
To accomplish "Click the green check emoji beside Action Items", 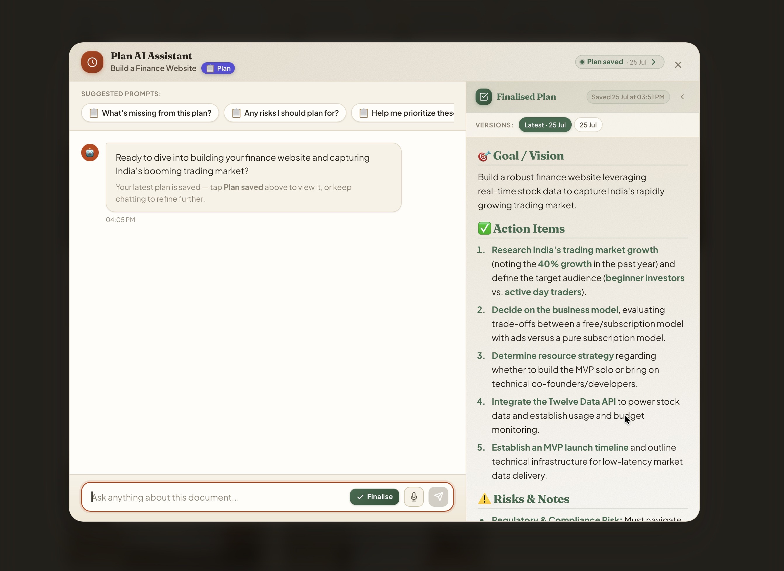I will point(484,228).
